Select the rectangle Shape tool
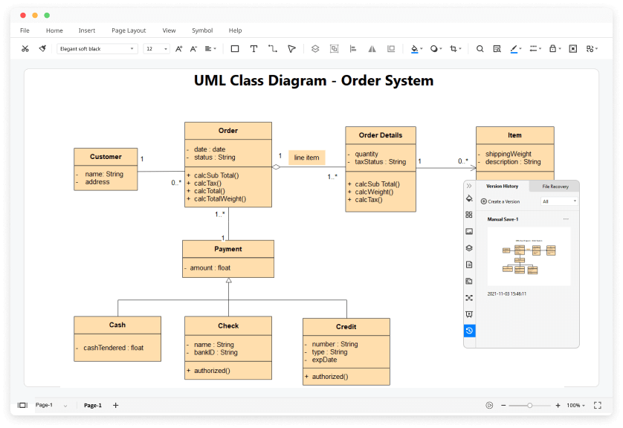The image size is (623, 428). pyautogui.click(x=235, y=49)
